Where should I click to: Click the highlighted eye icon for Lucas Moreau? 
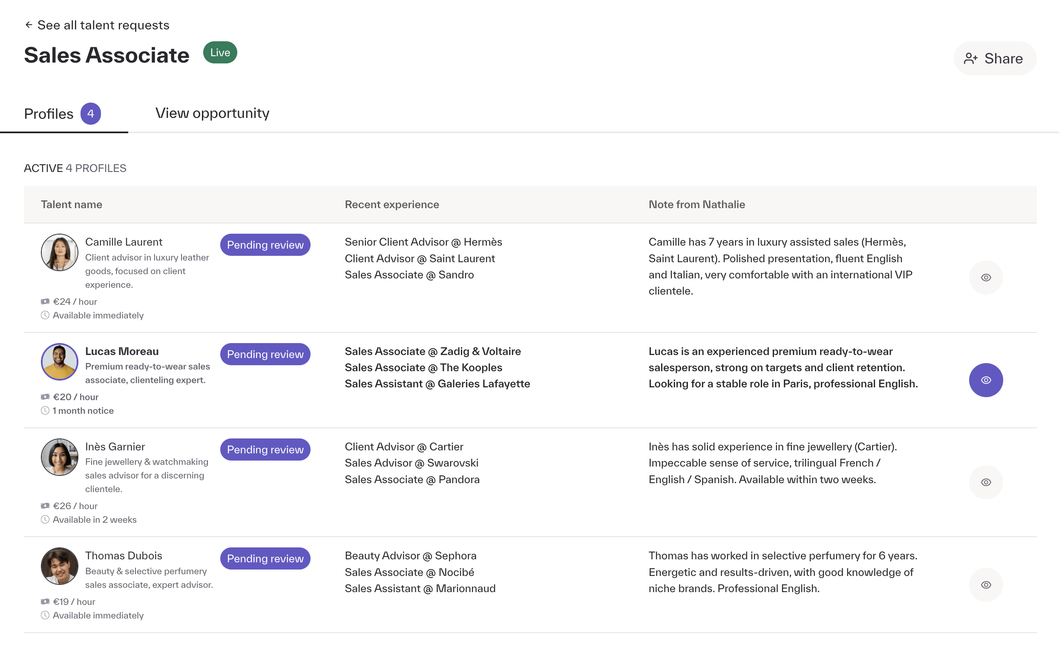986,380
